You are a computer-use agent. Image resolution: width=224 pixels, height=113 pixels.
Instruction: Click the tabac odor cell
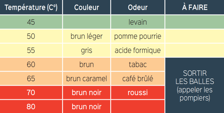(x=138, y=64)
